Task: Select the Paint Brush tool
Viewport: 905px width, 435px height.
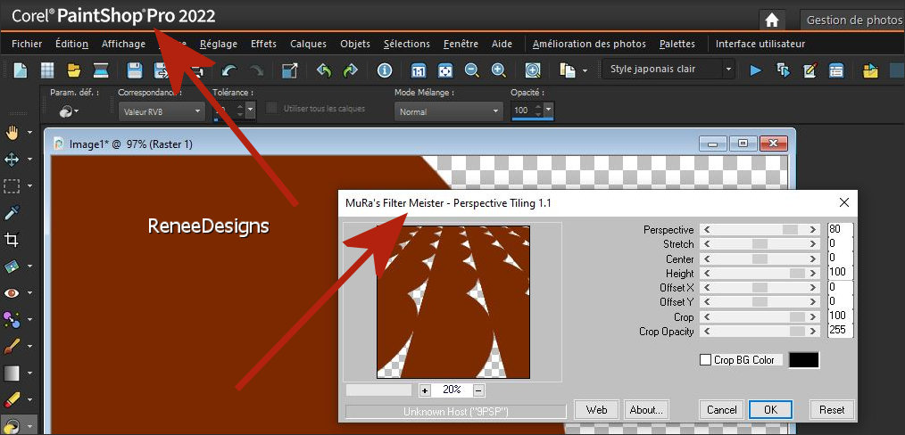Action: (12, 346)
